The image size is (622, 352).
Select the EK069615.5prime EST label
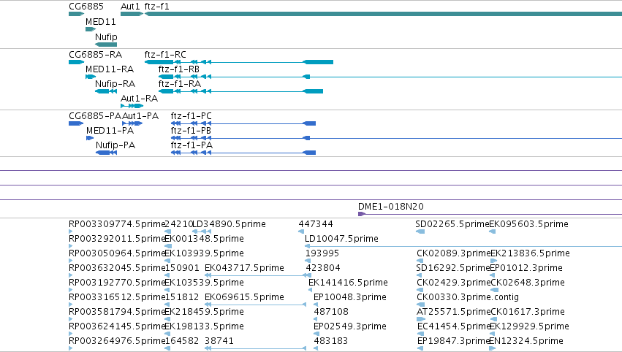[x=244, y=297]
